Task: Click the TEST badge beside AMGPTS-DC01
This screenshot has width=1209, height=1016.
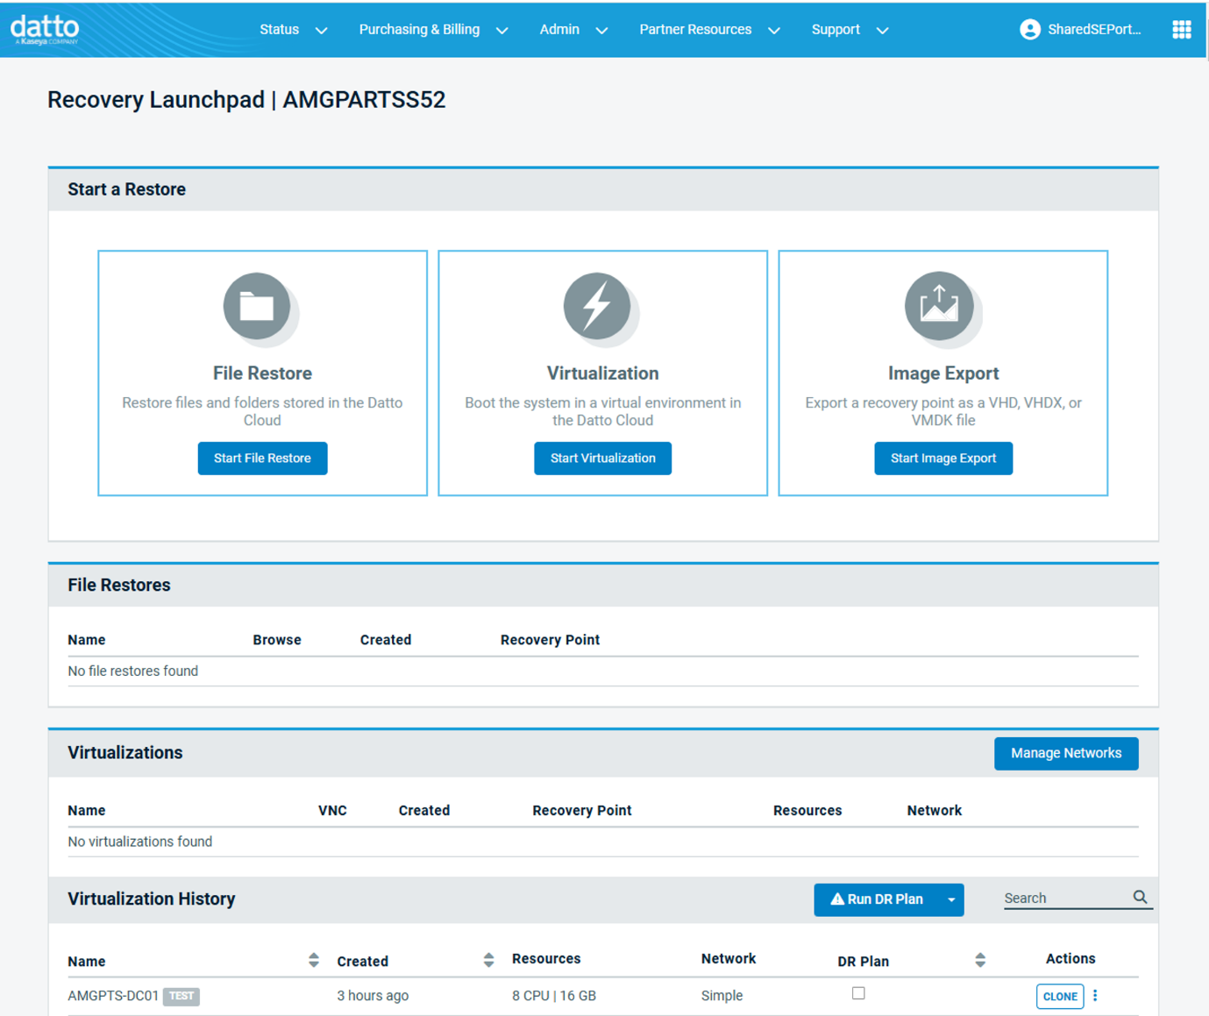Action: (181, 997)
